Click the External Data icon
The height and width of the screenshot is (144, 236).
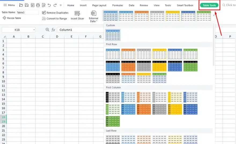tap(94, 13)
